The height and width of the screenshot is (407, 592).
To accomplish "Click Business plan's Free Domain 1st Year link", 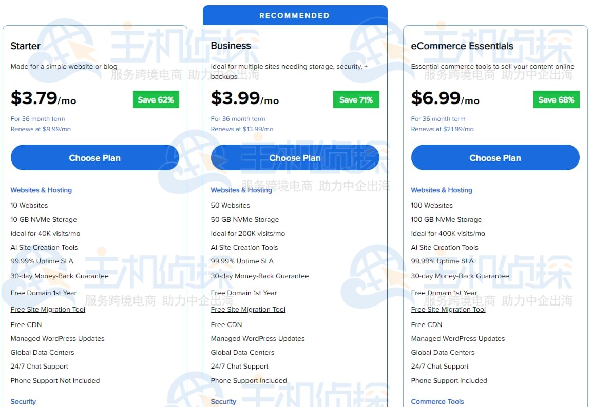I will (x=244, y=293).
